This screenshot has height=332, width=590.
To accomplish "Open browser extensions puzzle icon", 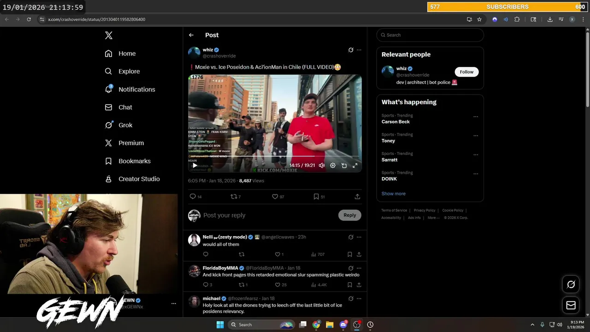I will click(517, 19).
